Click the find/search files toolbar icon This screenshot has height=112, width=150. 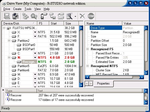[x=34, y=16]
